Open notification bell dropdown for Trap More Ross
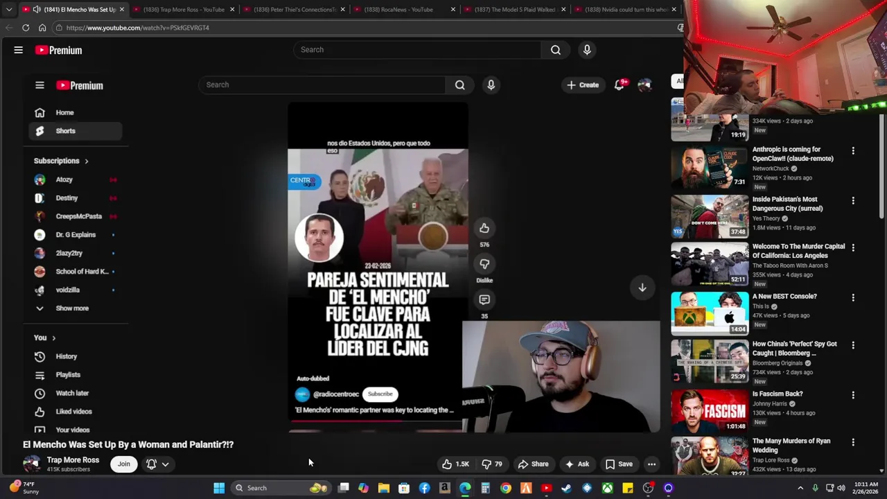This screenshot has height=499, width=887. 157,464
